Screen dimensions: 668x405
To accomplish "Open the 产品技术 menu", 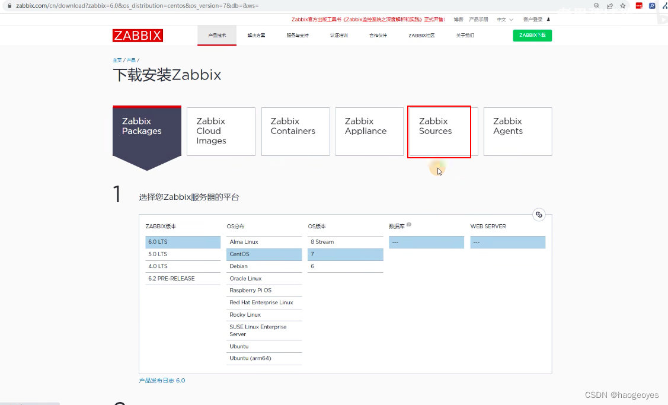I will coord(217,36).
